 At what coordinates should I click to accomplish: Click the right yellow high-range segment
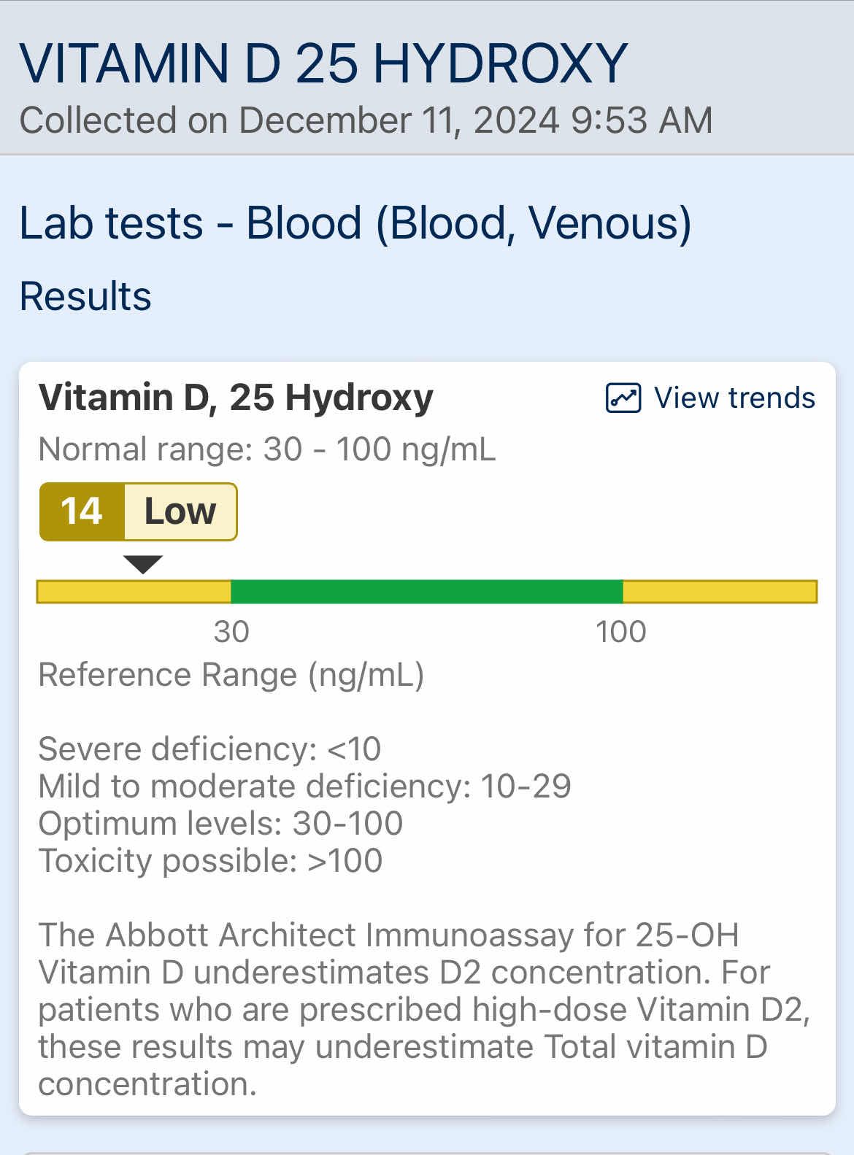click(x=720, y=592)
